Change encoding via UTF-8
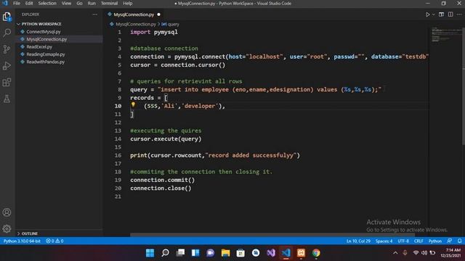This screenshot has height=261, width=465. 403,241
